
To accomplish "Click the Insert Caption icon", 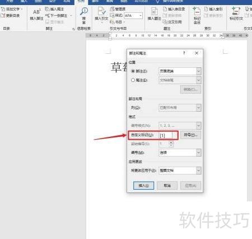I will pyautogui.click(x=154, y=11).
